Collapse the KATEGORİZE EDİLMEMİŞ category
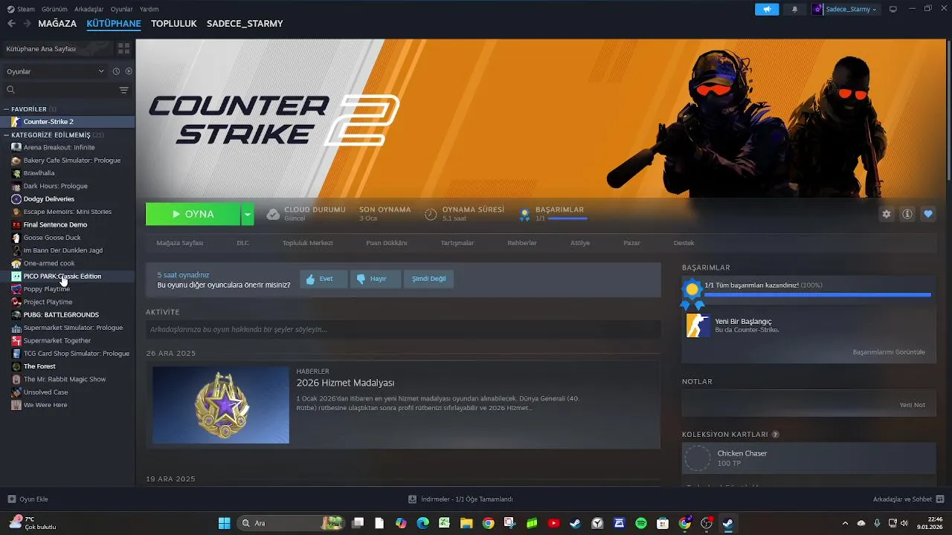 6,135
